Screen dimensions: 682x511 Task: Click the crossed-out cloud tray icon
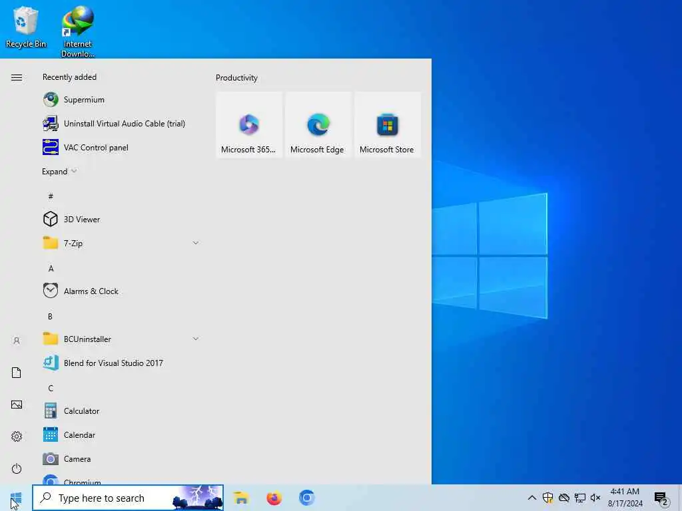pos(563,498)
